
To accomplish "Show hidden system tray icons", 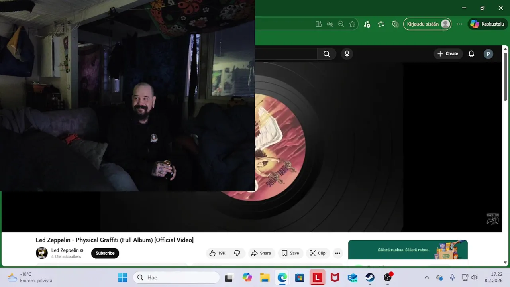I will point(427,277).
